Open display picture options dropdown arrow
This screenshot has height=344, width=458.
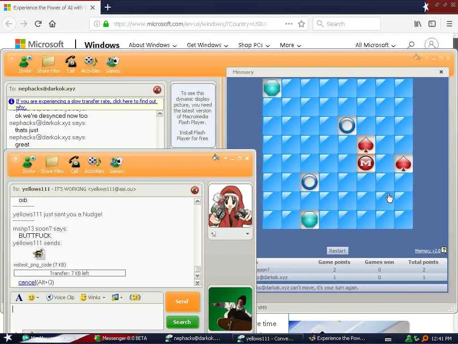point(247,234)
